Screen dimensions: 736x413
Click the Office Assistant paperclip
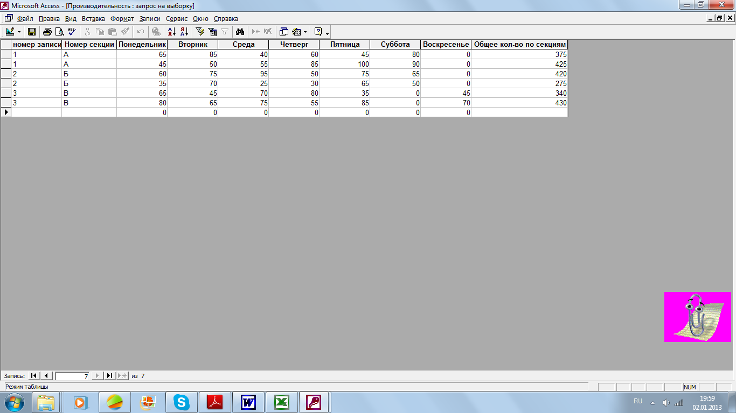pos(697,317)
